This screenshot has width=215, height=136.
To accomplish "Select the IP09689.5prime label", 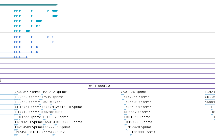I will click(27, 102).
